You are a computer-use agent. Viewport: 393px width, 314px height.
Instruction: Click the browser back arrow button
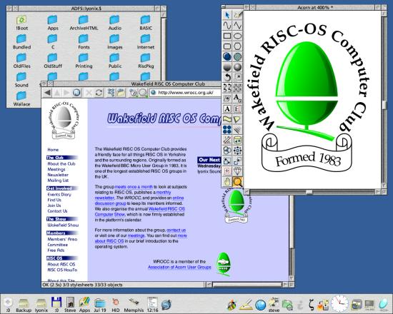(x=47, y=93)
